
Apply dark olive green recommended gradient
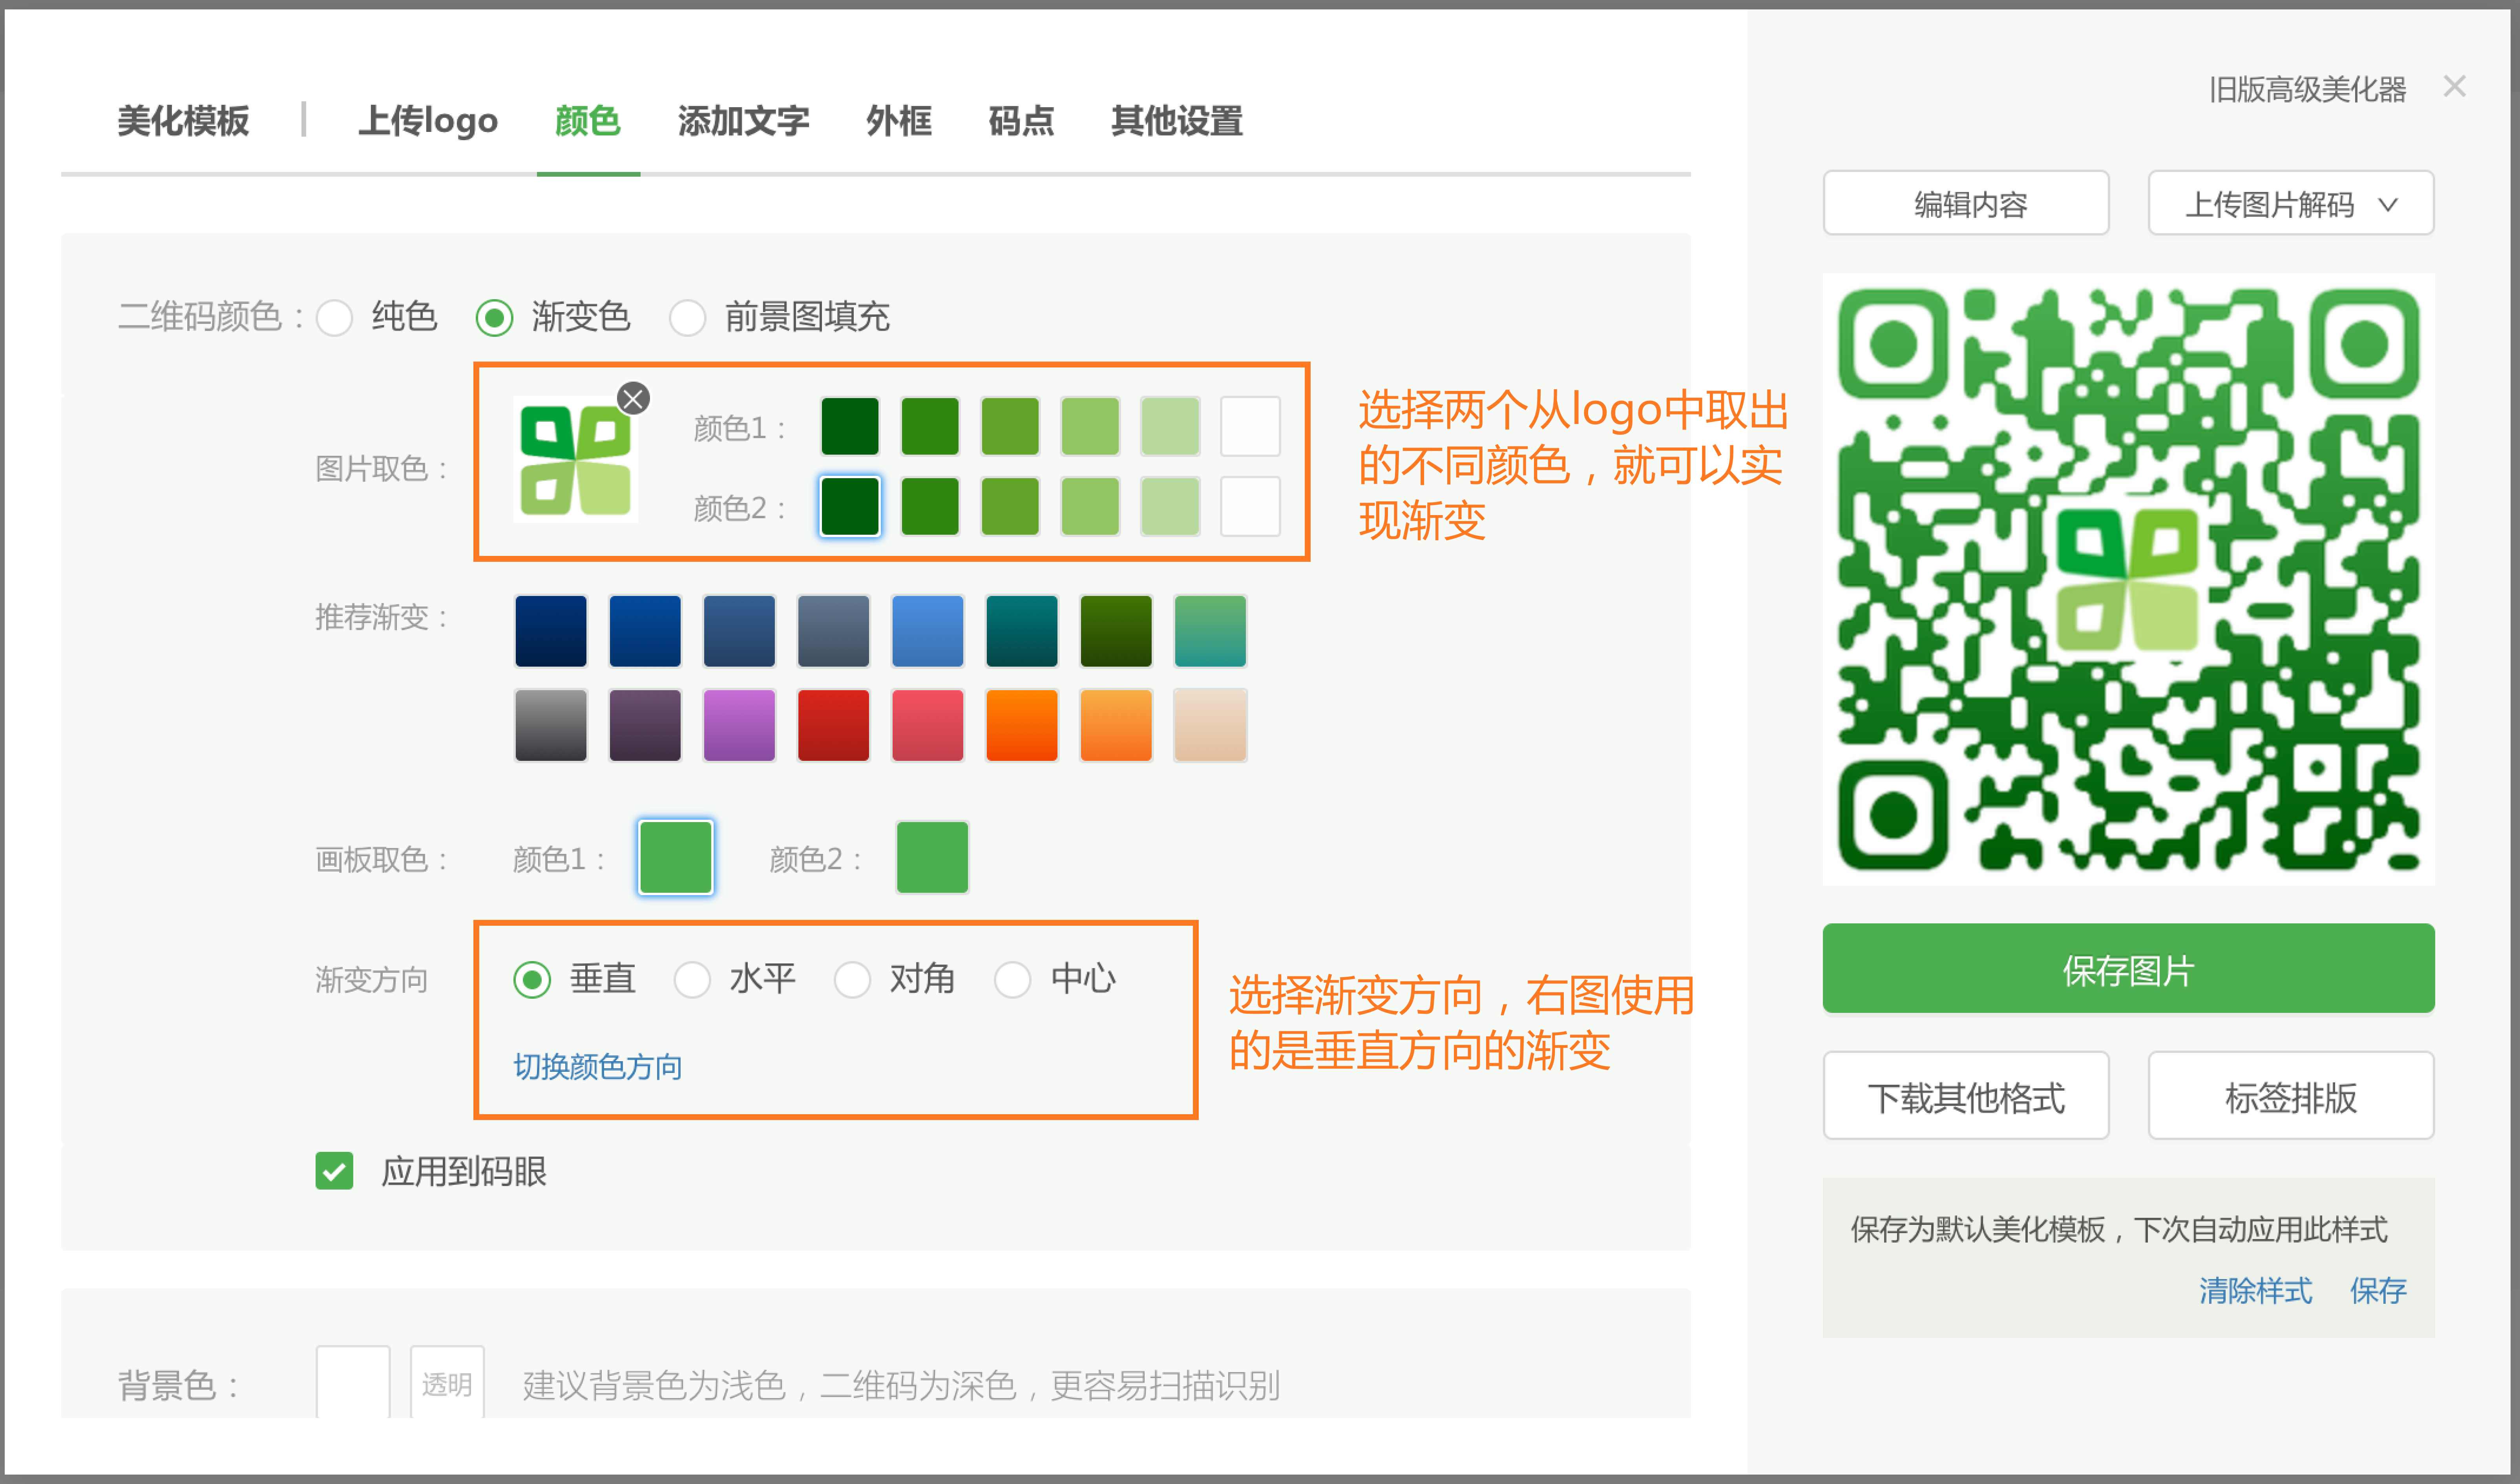coord(1116,631)
